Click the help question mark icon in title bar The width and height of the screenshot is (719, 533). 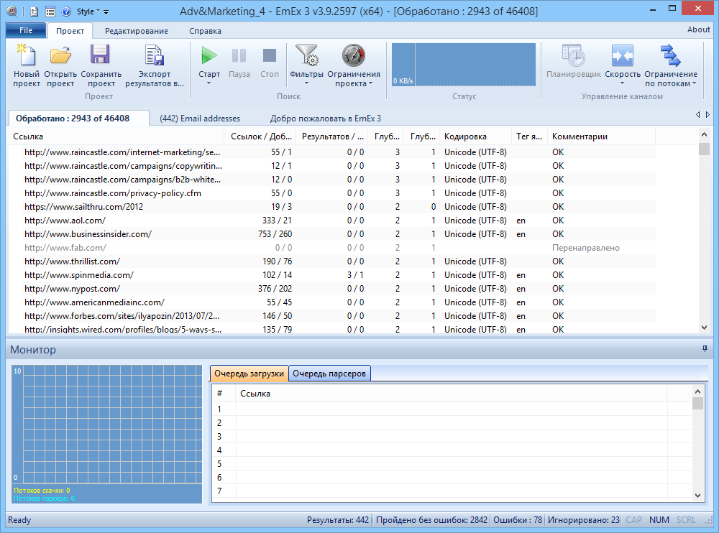click(x=66, y=11)
